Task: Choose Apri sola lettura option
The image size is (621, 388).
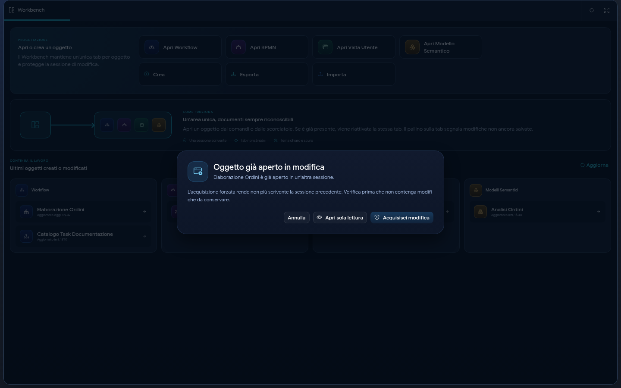Action: 340,218
